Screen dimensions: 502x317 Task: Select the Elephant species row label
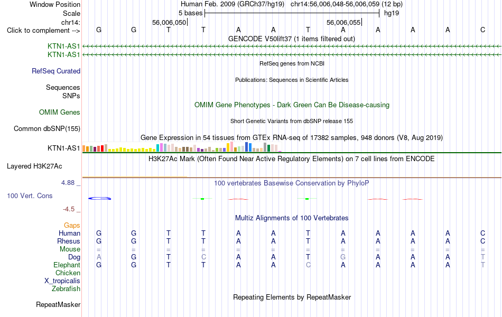(67, 265)
